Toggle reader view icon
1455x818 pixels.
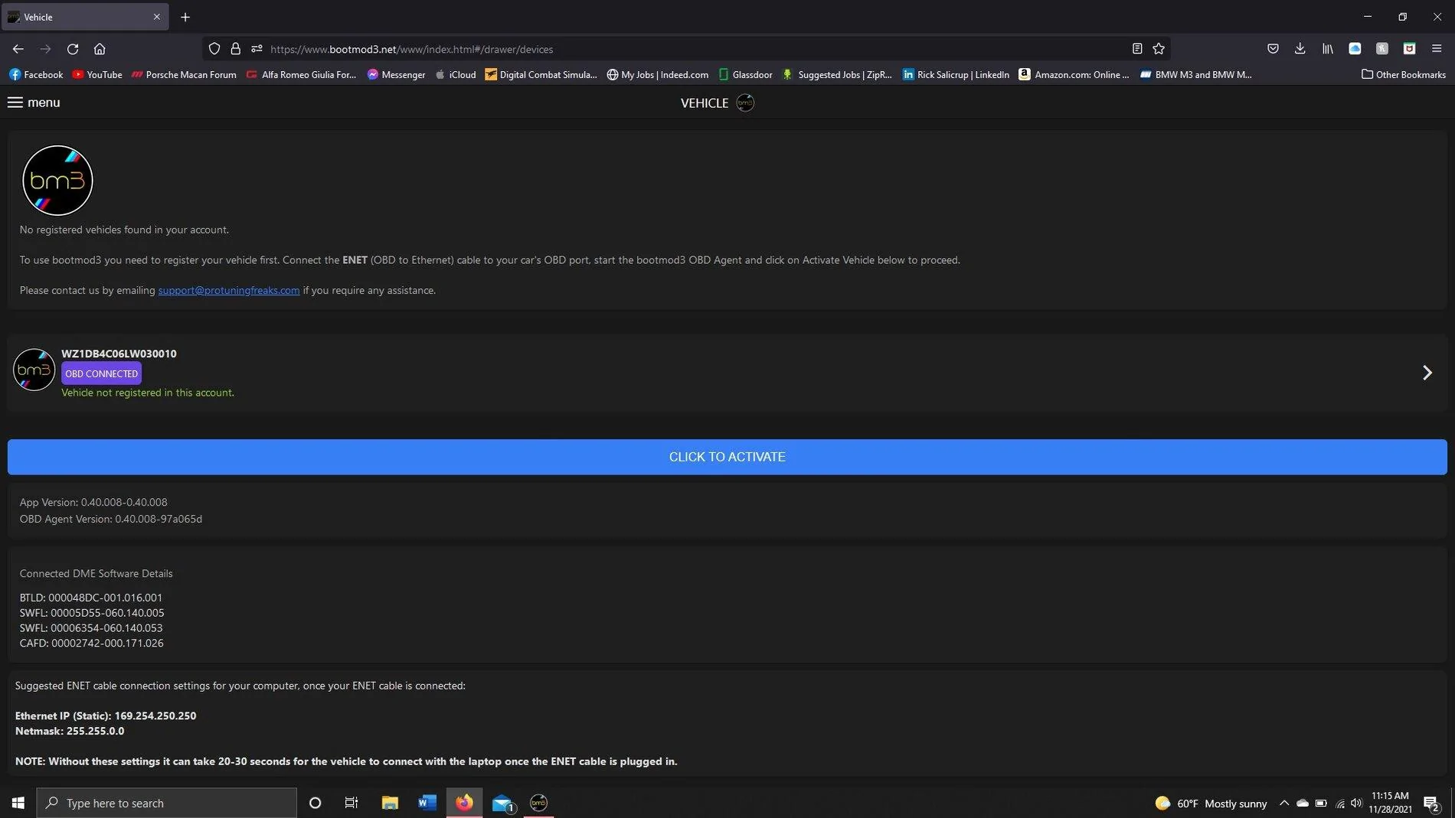[1137, 49]
